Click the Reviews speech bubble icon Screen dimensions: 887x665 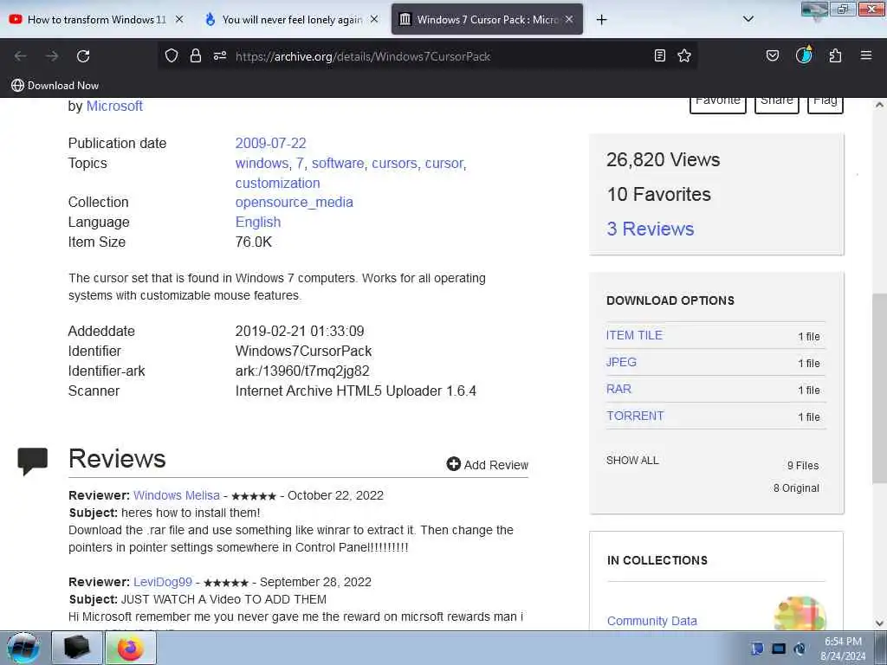pyautogui.click(x=33, y=462)
